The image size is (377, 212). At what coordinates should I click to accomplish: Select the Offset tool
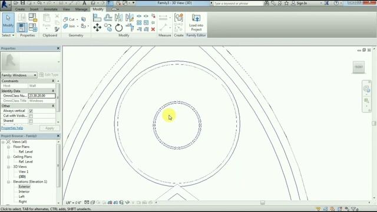pyautogui.click(x=108, y=18)
